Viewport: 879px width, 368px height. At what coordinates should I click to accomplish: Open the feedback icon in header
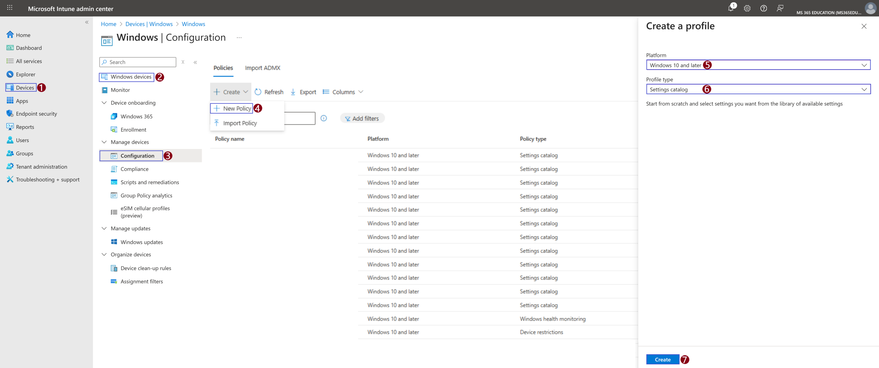coord(780,8)
